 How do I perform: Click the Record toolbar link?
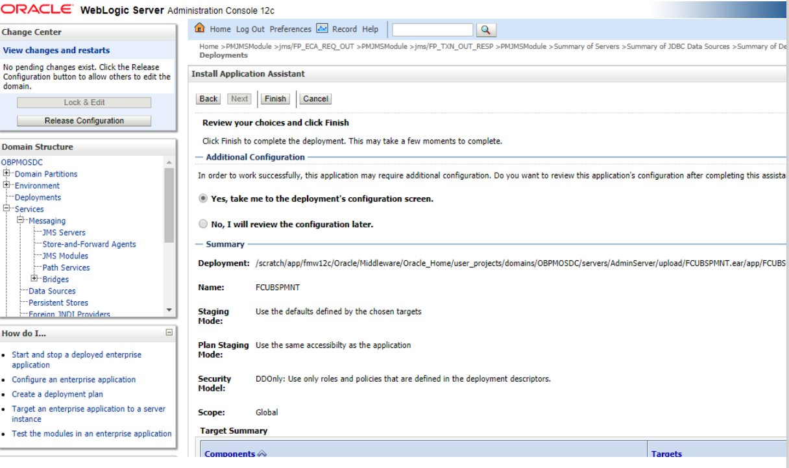pos(345,29)
